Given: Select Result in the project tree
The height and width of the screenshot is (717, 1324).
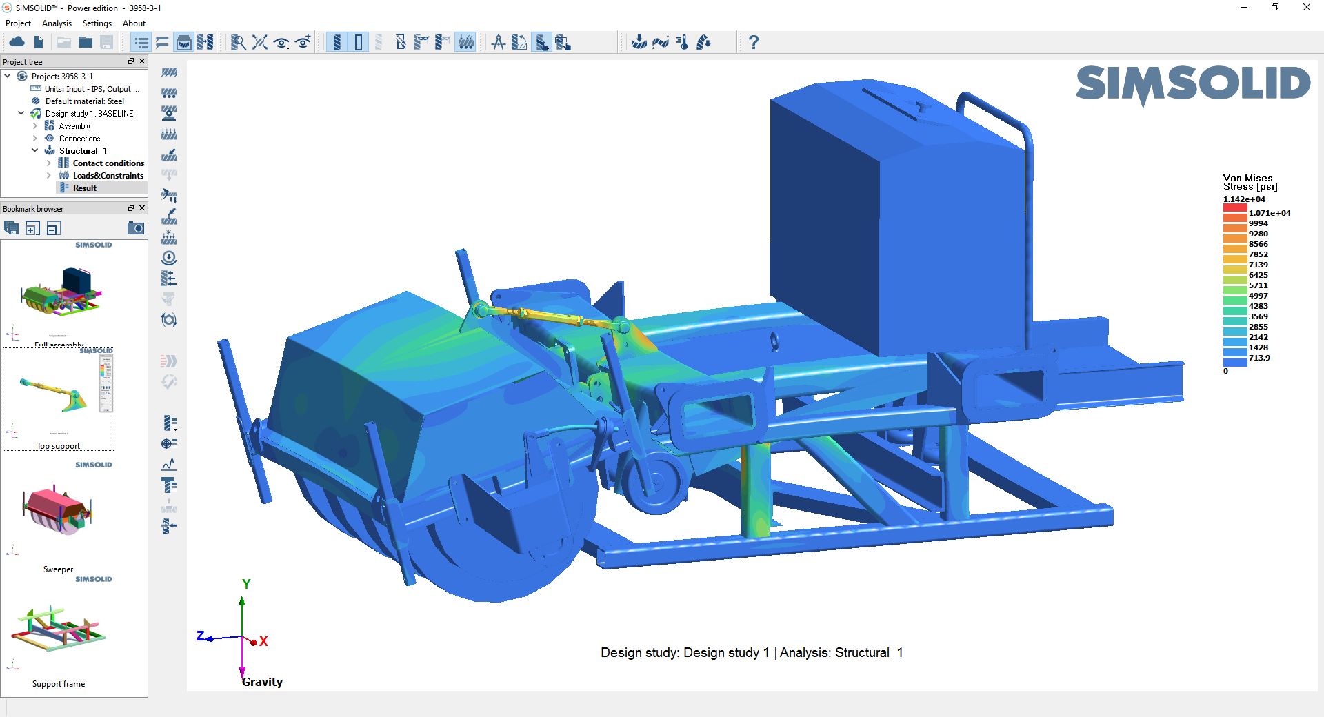Looking at the screenshot, I should click(x=83, y=188).
